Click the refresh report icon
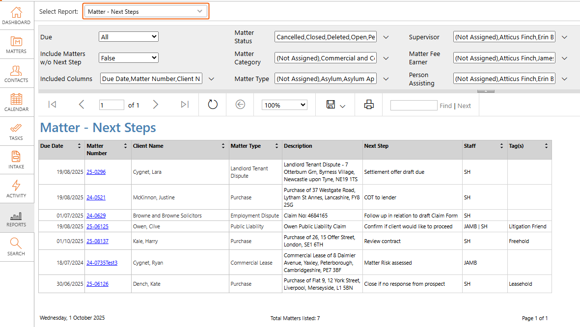580x327 pixels. (213, 105)
